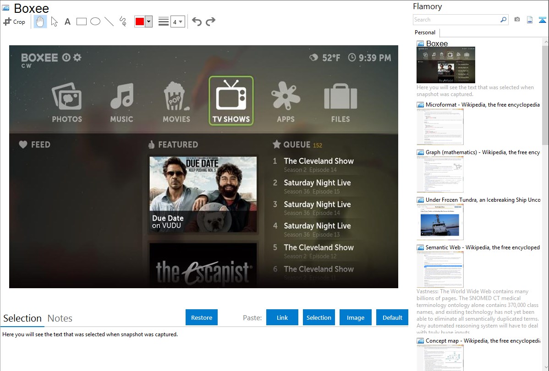Image resolution: width=549 pixels, height=371 pixels.
Task: Click the Queue star icon
Action: (x=277, y=144)
